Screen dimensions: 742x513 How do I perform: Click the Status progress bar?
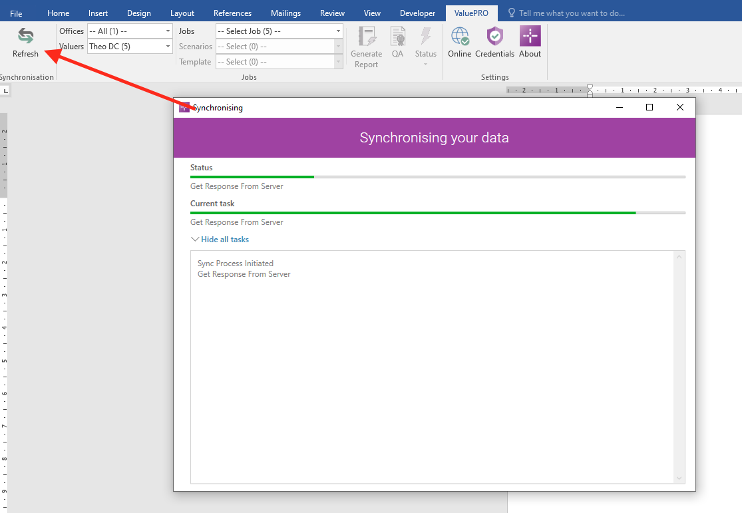pos(438,177)
